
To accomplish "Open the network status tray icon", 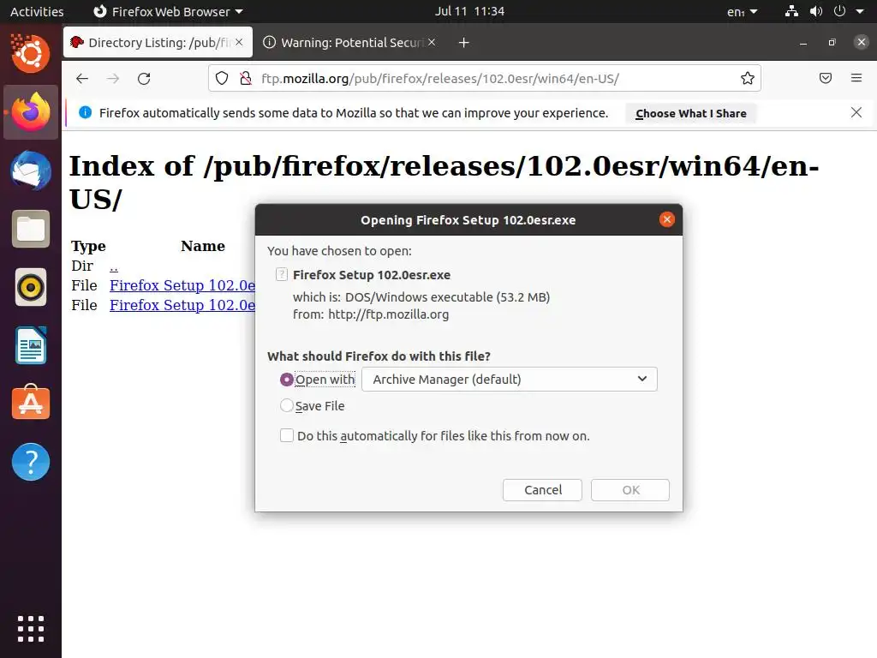I will tap(791, 11).
